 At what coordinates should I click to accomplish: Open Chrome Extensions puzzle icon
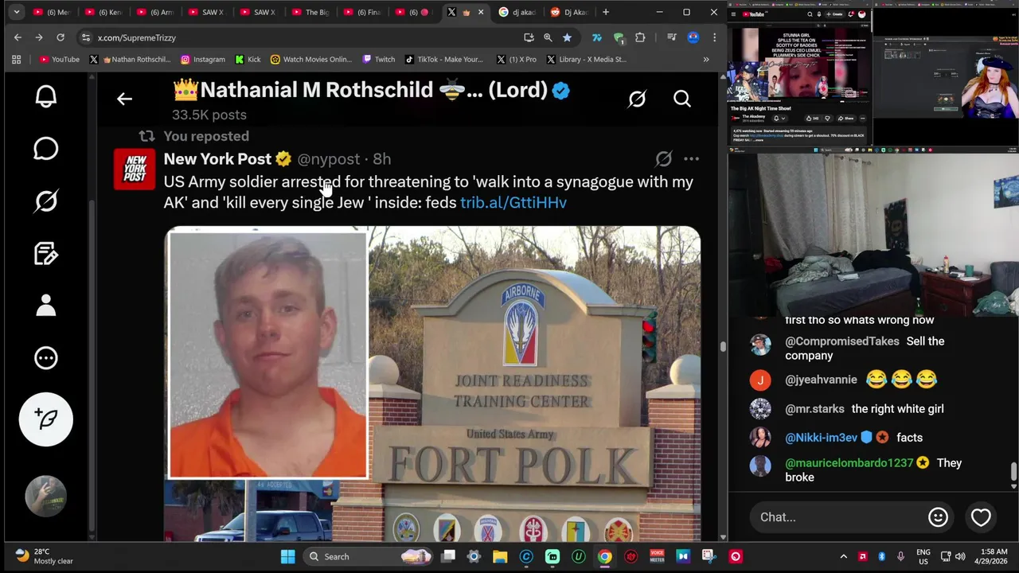639,37
